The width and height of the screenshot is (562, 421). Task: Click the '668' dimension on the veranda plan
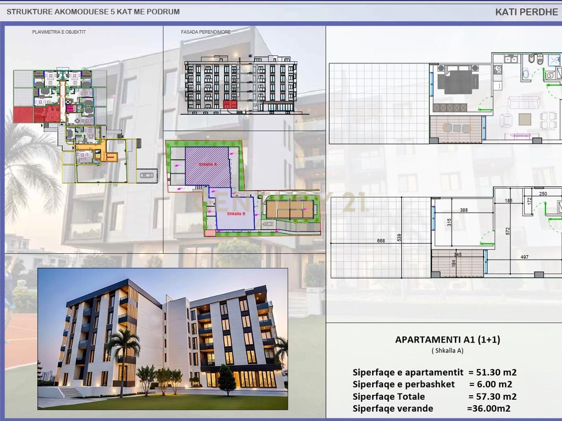pyautogui.click(x=381, y=241)
